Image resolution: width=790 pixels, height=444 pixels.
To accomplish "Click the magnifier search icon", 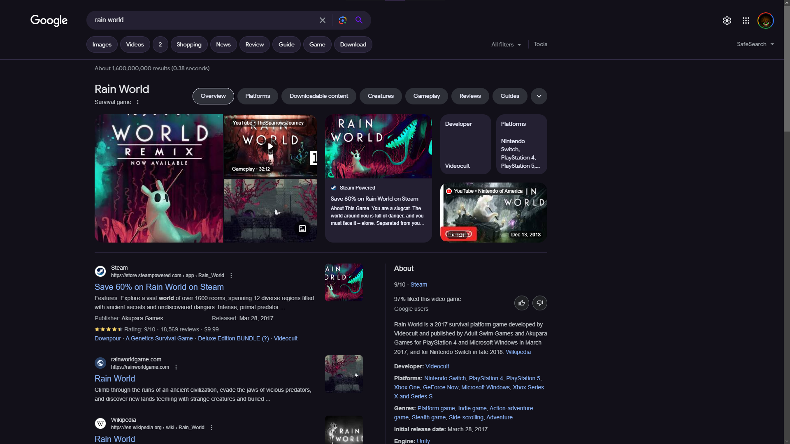I will (359, 20).
